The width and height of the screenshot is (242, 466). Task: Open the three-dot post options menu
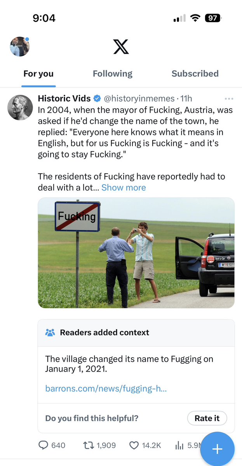coord(229,99)
